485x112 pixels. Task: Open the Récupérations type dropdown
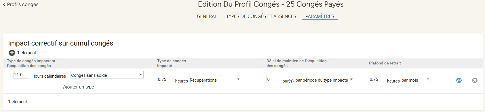coord(215,80)
